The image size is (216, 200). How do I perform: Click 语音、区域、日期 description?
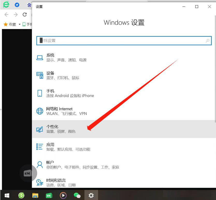61,185
